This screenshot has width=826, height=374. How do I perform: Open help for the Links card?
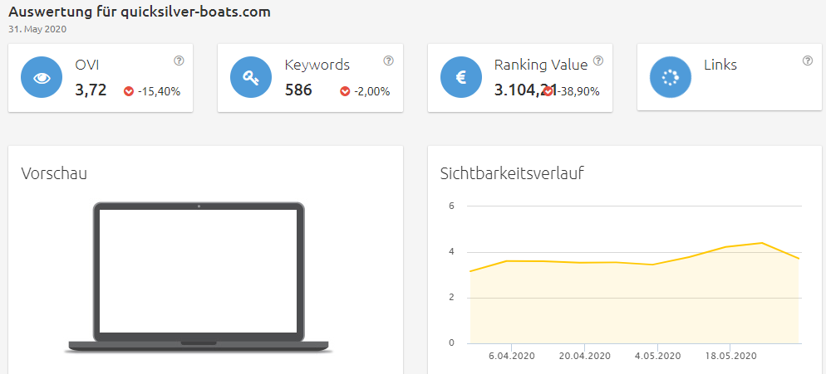tap(808, 61)
